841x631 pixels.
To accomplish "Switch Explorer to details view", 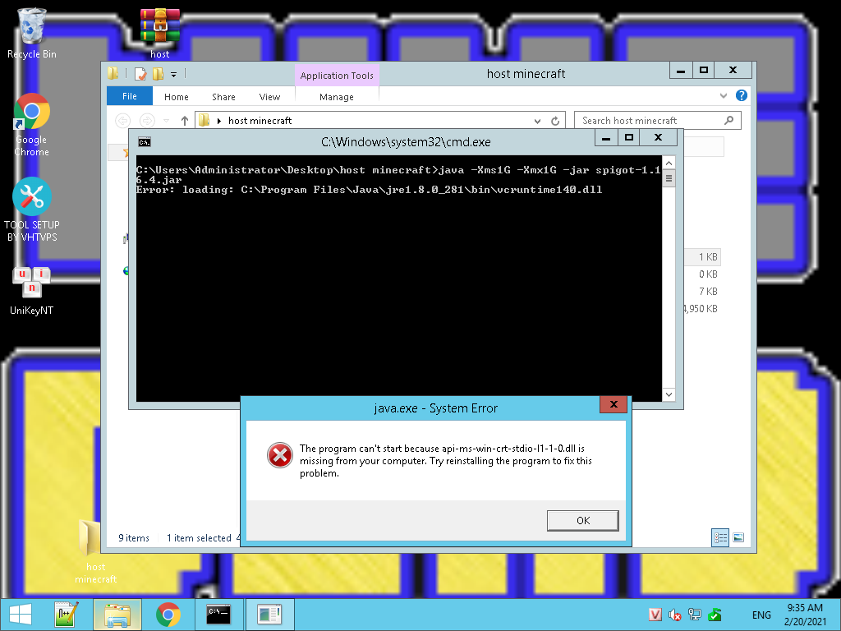I will click(x=719, y=537).
